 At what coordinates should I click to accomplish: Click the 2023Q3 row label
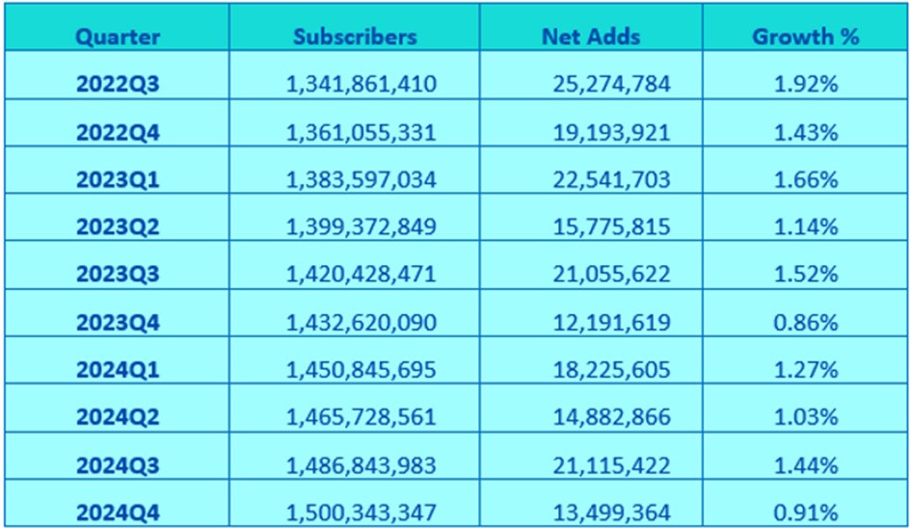(x=118, y=275)
